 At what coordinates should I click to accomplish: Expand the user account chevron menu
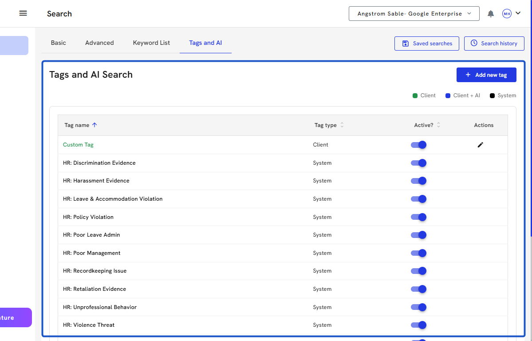coord(518,13)
